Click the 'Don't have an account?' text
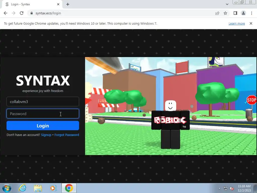 point(23,135)
